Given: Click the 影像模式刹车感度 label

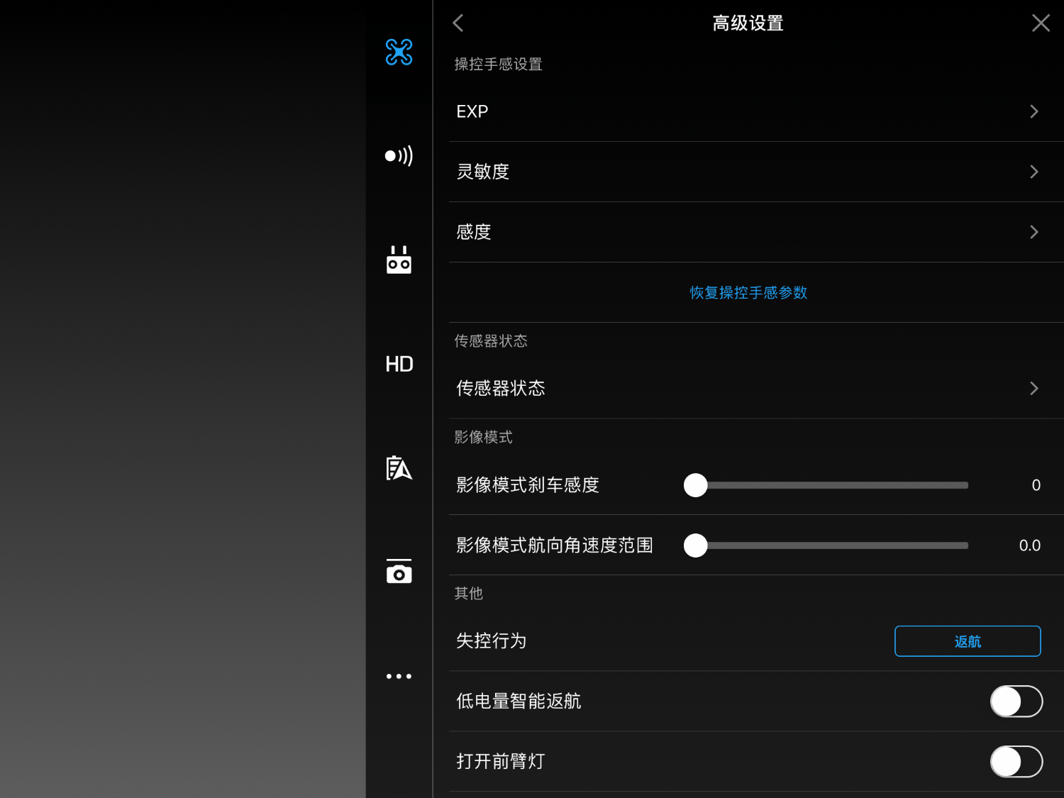Looking at the screenshot, I should coord(528,485).
